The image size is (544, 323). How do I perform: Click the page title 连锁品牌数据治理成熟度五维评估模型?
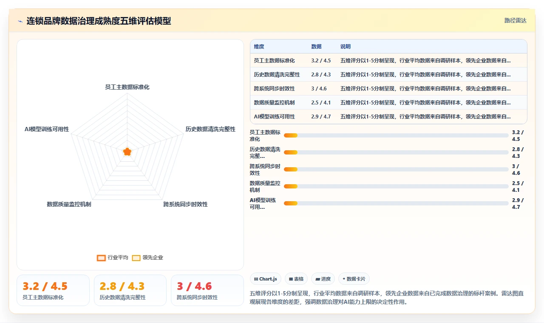99,21
